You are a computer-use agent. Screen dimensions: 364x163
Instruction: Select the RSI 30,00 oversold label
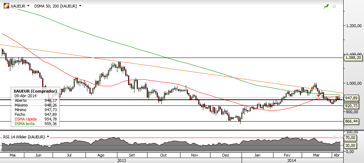(350, 145)
